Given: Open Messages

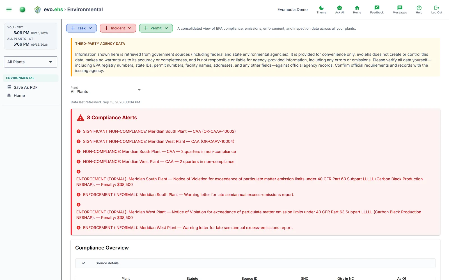Looking at the screenshot, I should coord(400,10).
